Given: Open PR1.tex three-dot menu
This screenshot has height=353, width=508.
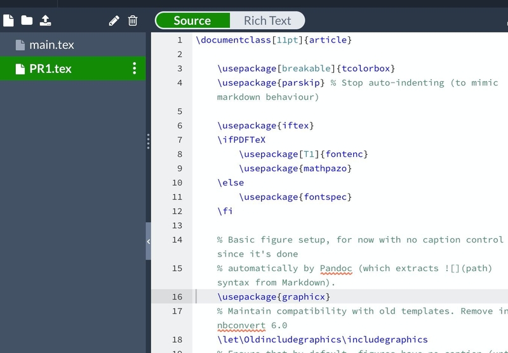Looking at the screenshot, I should 135,69.
